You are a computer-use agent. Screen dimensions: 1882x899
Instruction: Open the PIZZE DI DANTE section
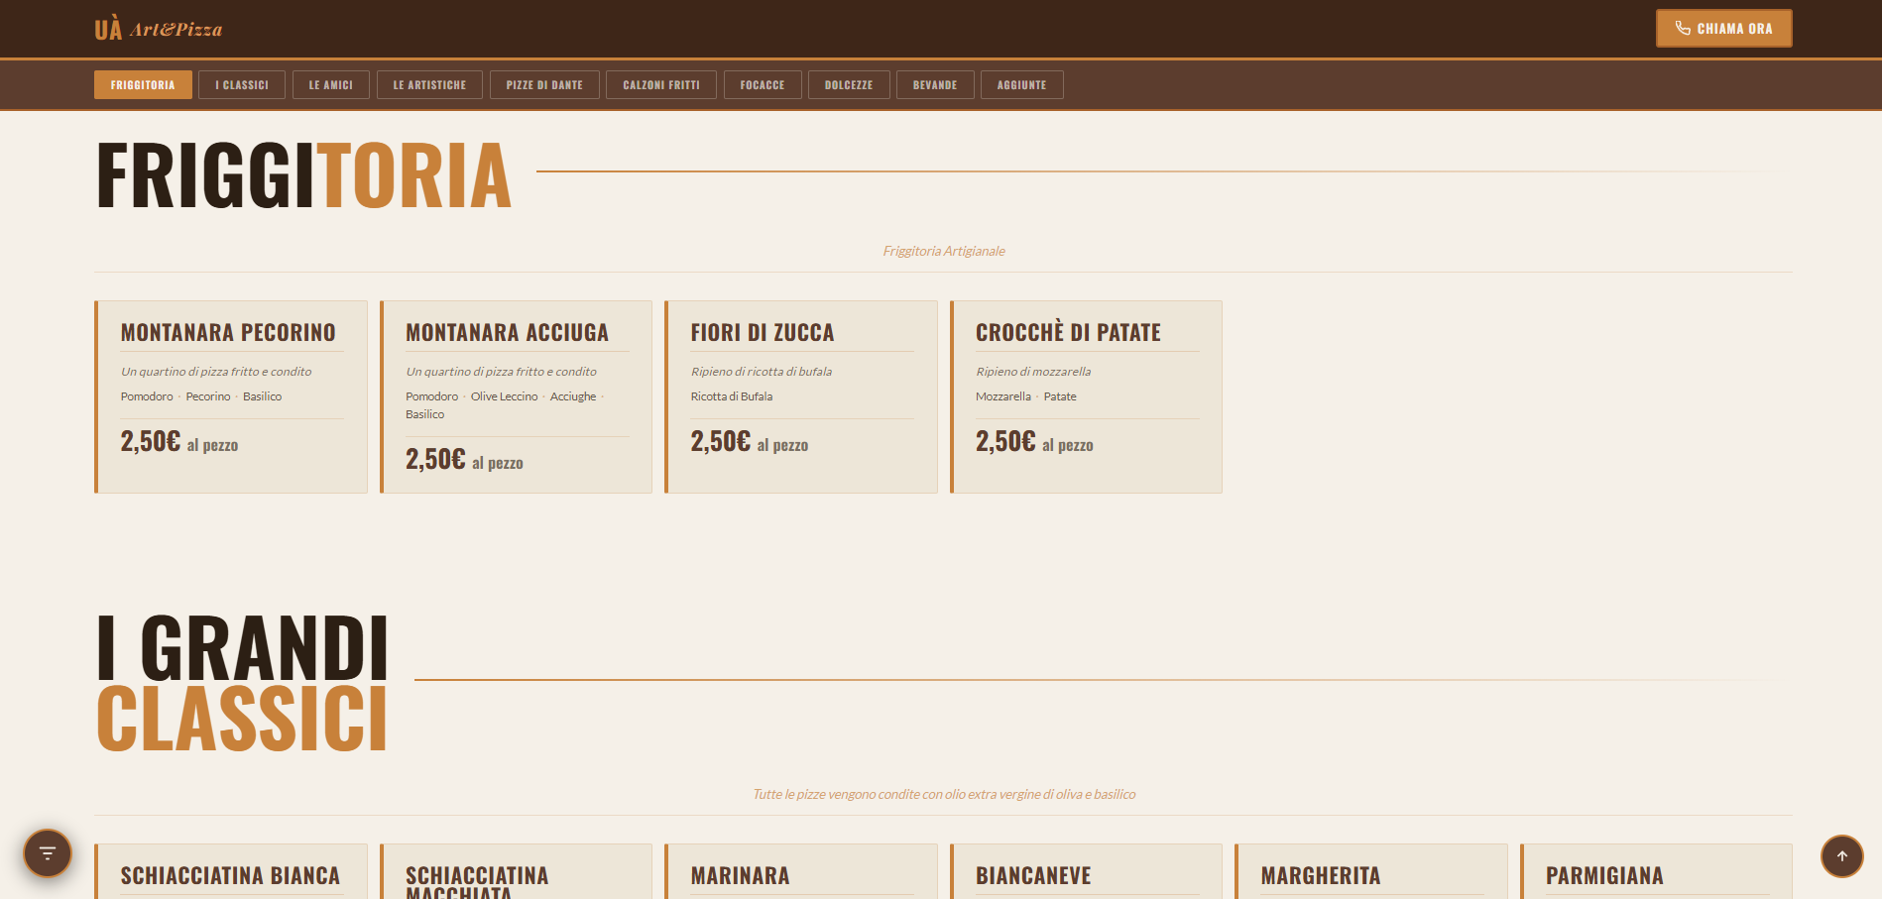click(x=544, y=84)
